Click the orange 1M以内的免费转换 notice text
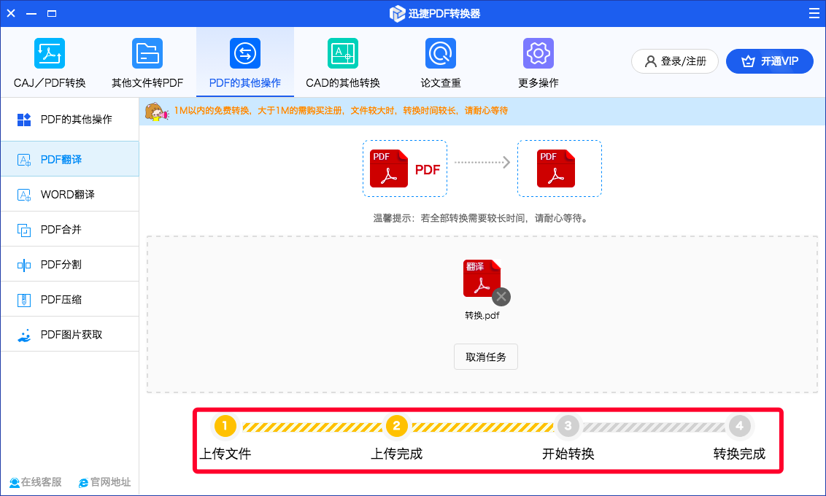The width and height of the screenshot is (826, 496). pyautogui.click(x=341, y=111)
